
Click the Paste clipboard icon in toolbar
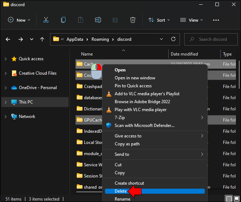pos(81,20)
